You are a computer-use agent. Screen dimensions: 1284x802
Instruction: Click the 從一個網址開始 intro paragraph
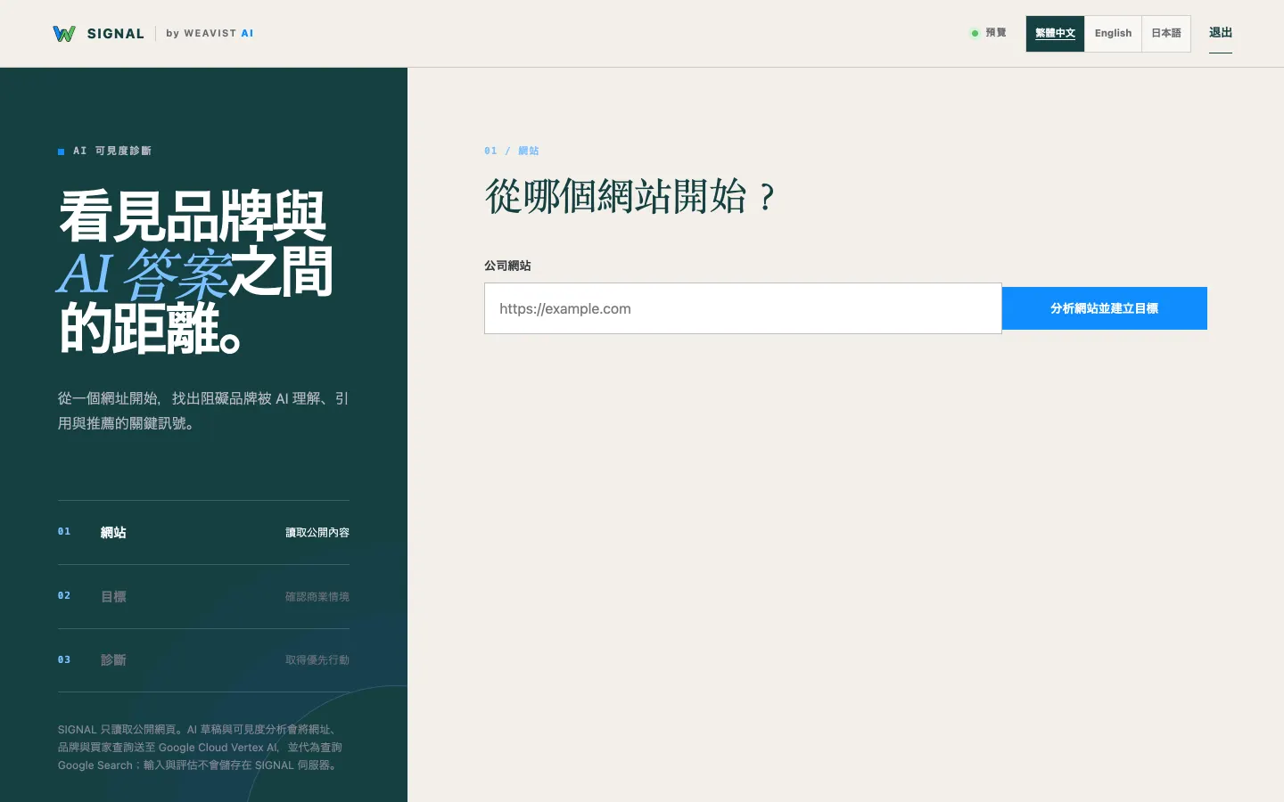pyautogui.click(x=203, y=411)
